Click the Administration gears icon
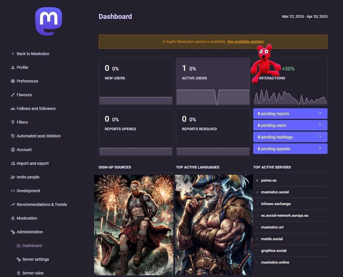The image size is (343, 277). (x=13, y=232)
